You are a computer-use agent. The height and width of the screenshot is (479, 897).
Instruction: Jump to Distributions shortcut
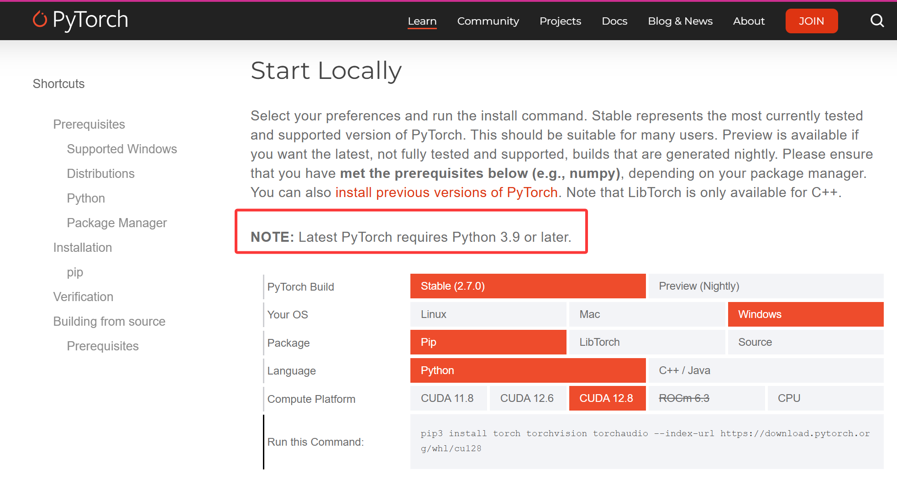point(100,173)
